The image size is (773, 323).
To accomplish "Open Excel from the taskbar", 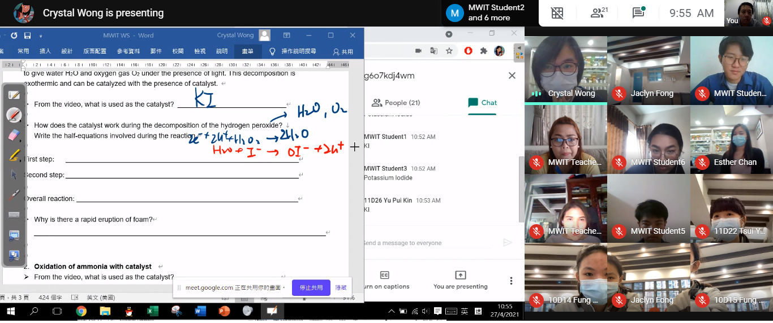I will tap(153, 311).
